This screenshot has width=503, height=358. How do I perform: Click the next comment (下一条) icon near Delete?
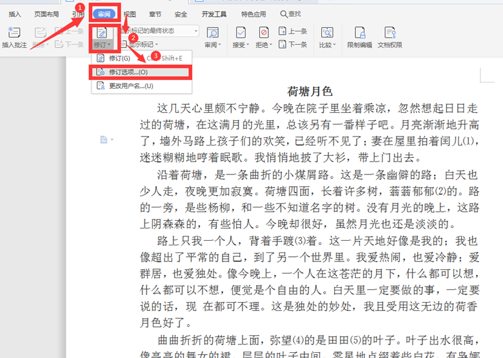pos(59,44)
